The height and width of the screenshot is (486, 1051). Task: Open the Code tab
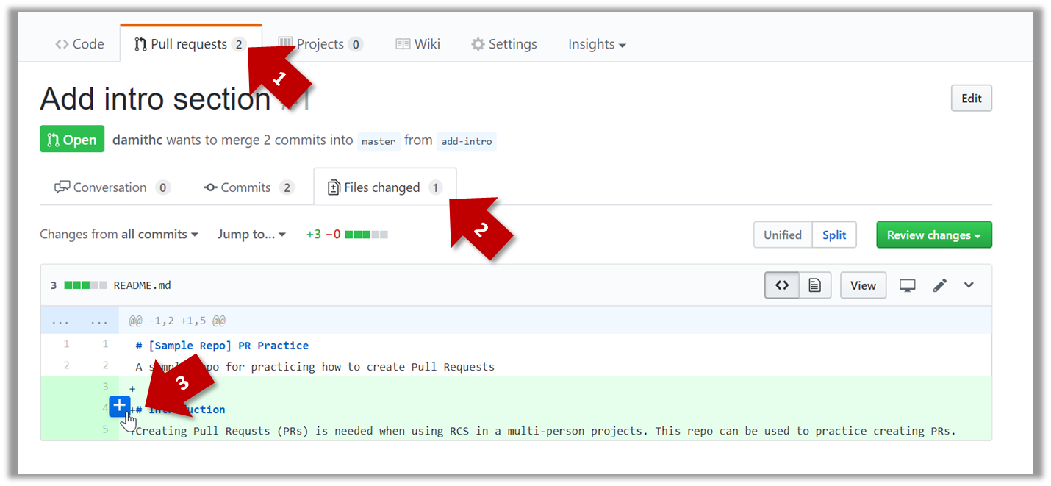coord(80,45)
